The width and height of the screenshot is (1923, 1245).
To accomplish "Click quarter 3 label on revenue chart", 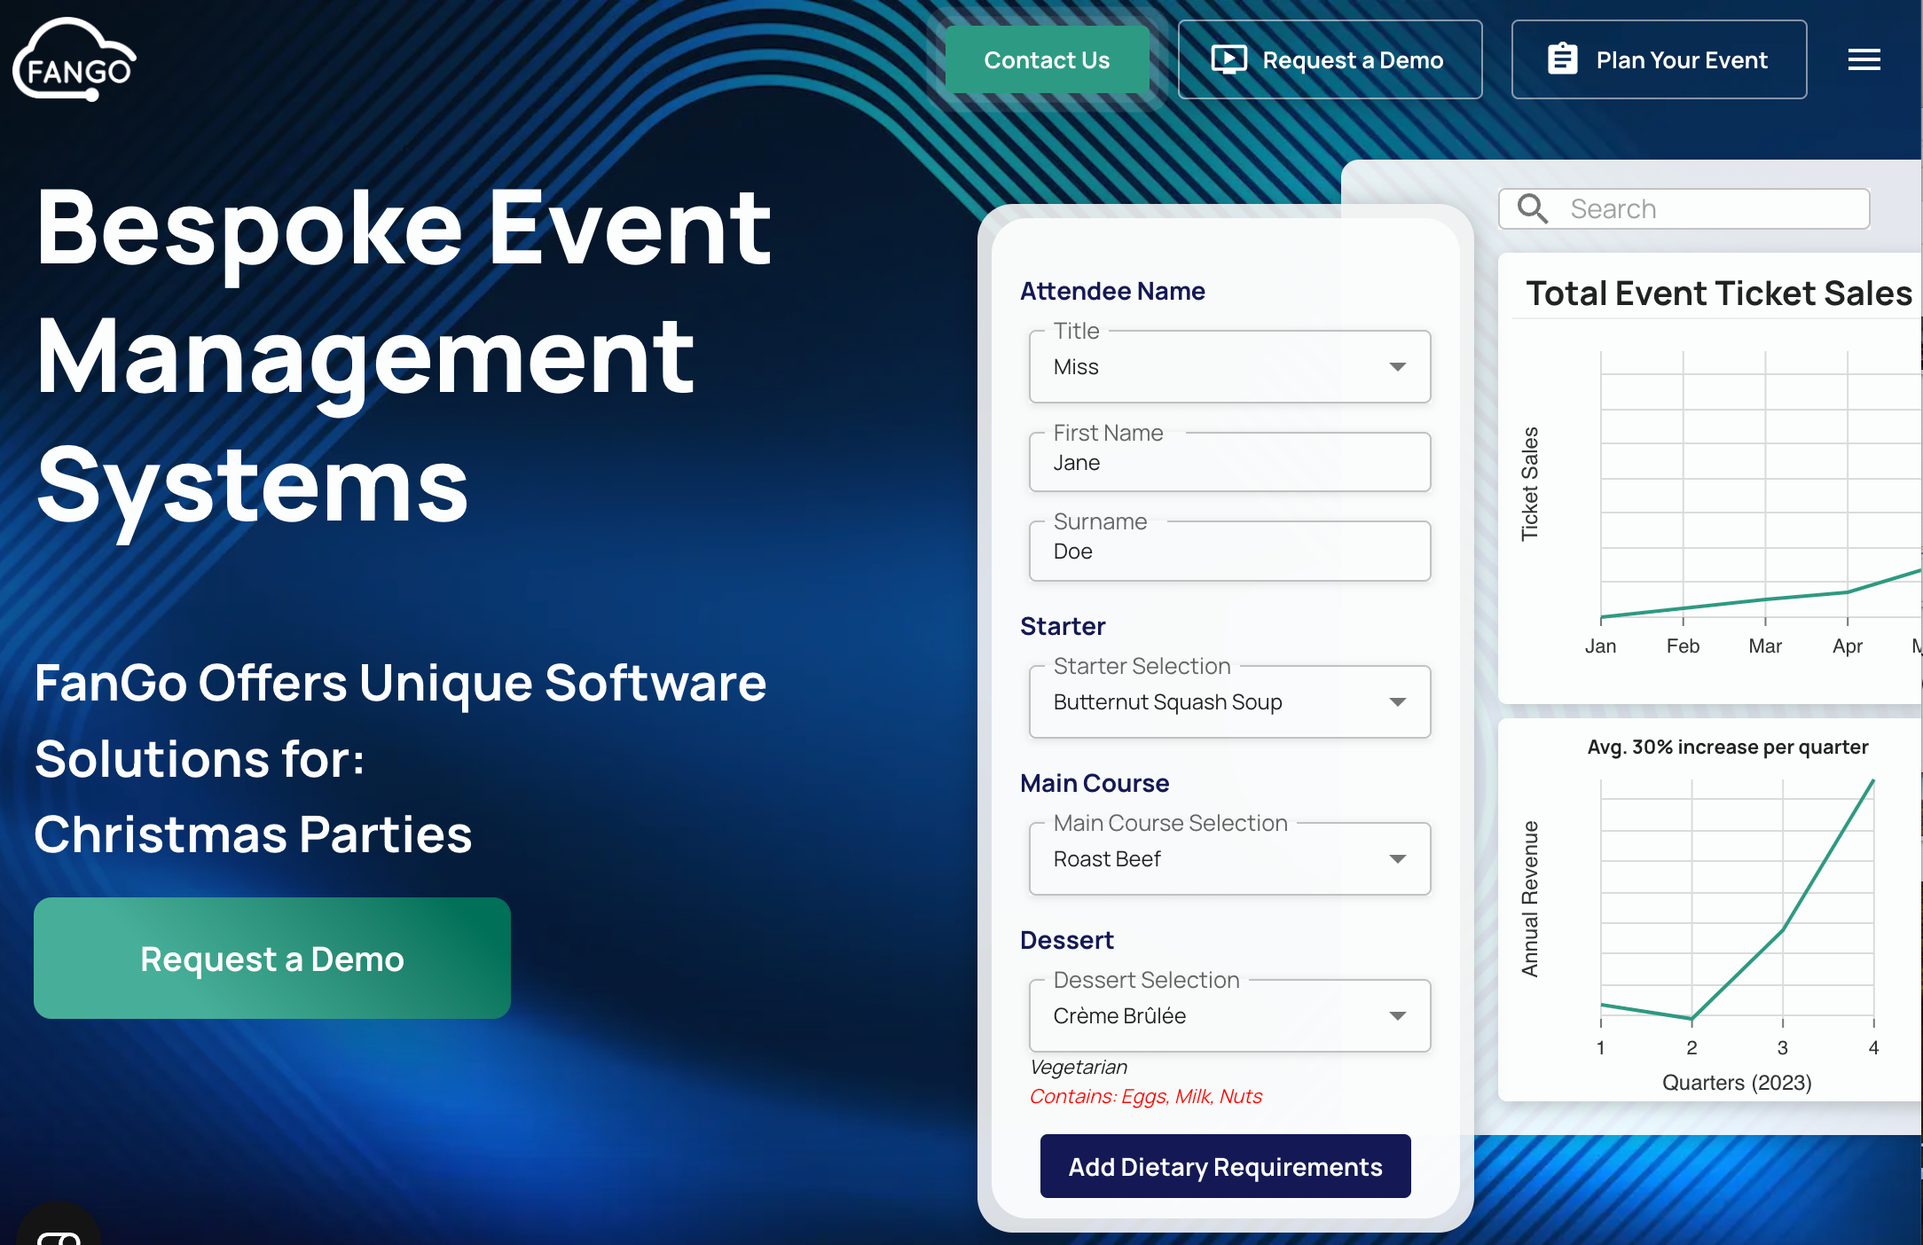I will coord(1782,1047).
